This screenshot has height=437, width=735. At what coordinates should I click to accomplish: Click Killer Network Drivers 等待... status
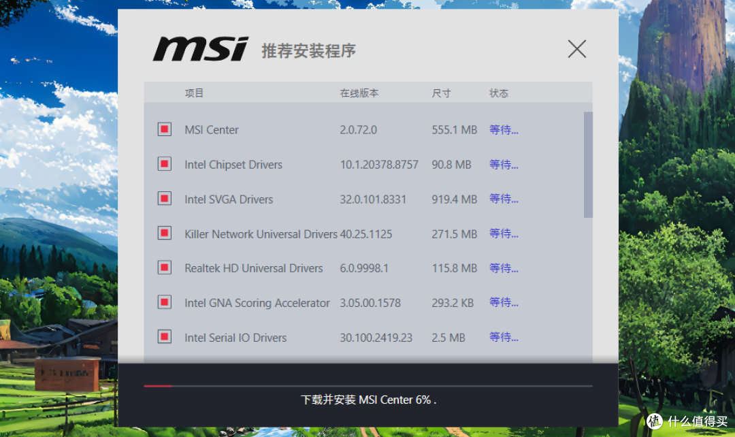(x=504, y=233)
